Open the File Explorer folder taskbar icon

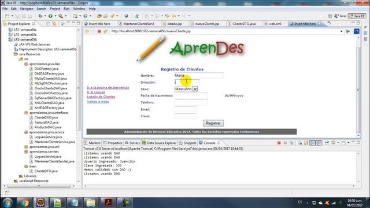[x=91, y=203]
